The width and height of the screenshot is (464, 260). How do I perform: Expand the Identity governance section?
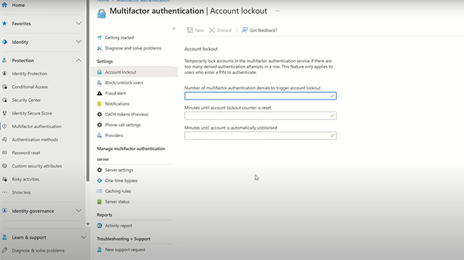[x=79, y=211]
